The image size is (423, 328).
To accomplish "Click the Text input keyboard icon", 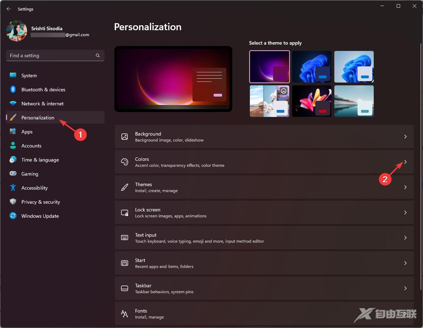I will [125, 238].
